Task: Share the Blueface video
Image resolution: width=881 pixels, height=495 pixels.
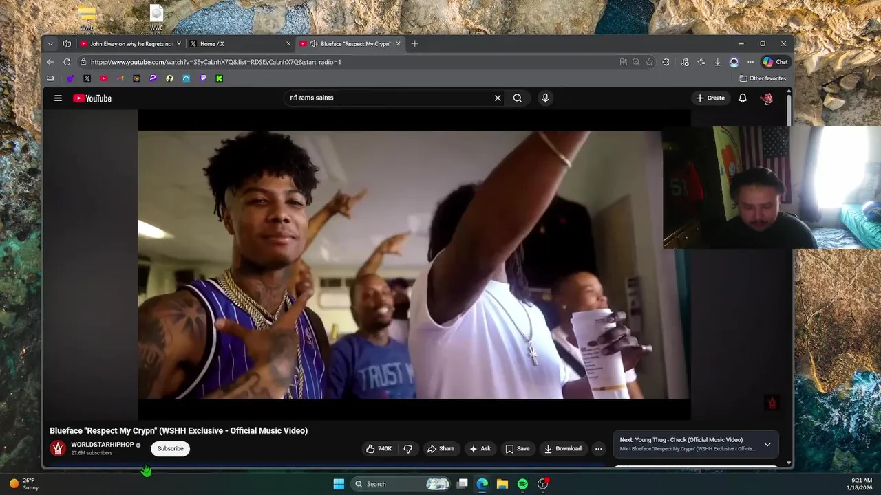Action: point(440,448)
